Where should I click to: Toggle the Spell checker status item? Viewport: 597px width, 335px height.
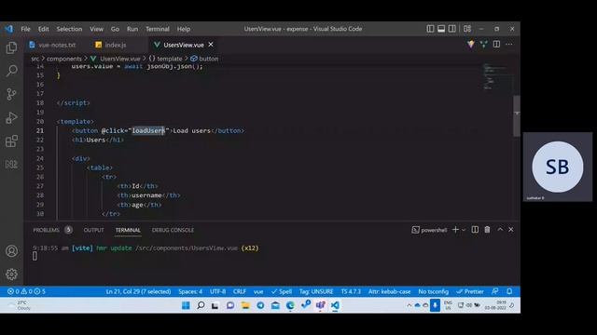[x=282, y=291]
